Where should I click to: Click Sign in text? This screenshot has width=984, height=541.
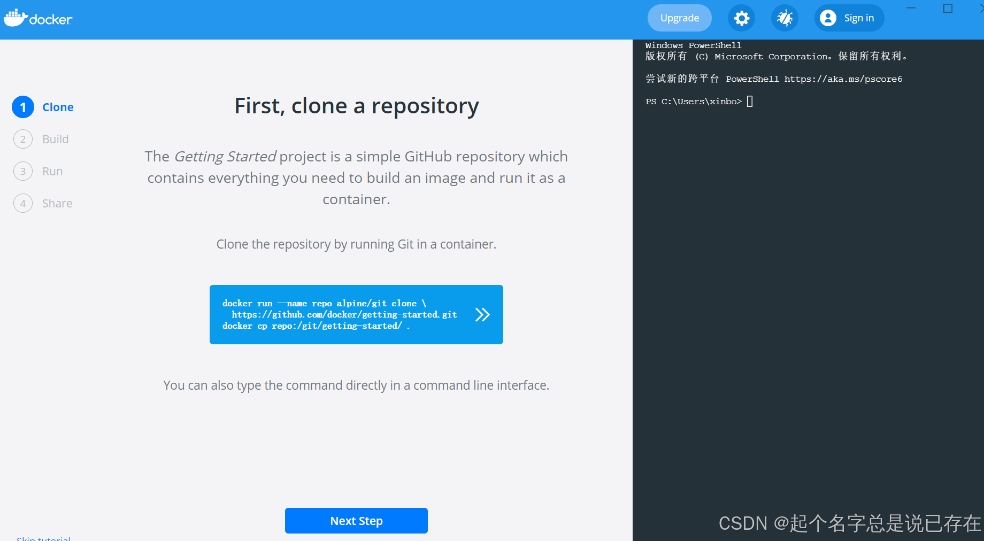[x=859, y=18]
